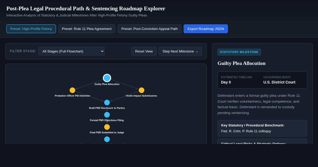Step to the next milestone
318x167 pixels.
coord(180,51)
